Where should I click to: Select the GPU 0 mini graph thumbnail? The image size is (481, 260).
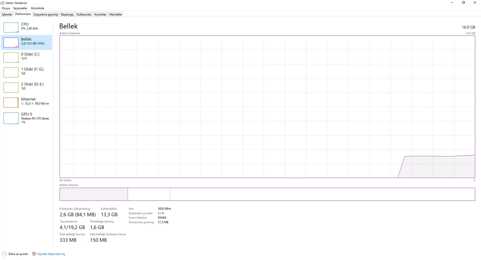pyautogui.click(x=11, y=118)
